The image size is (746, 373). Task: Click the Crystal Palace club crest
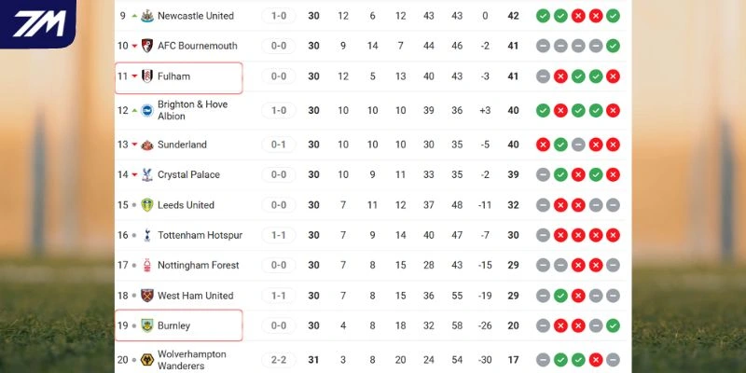pos(146,174)
